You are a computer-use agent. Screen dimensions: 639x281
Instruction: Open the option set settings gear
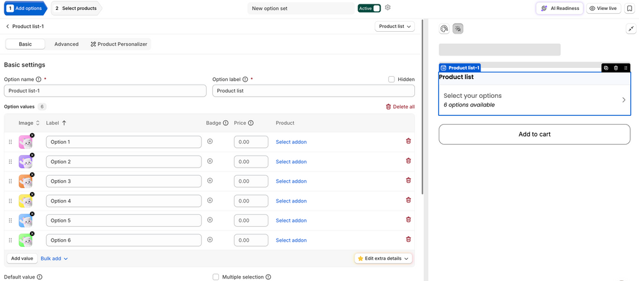388,7
